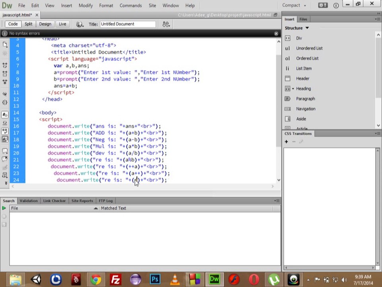382x287 pixels.
Task: Click the Highlight Invalid Code icon
Action: (x=5, y=123)
